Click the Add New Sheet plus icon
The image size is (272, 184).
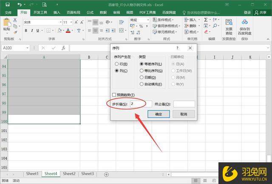106,174
